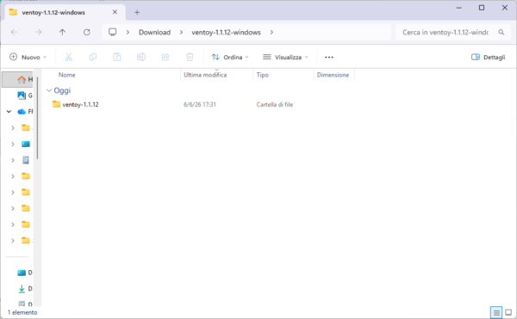This screenshot has height=319, width=517.
Task: Click the navigation pane vertical scrollbar
Action: coord(38,118)
